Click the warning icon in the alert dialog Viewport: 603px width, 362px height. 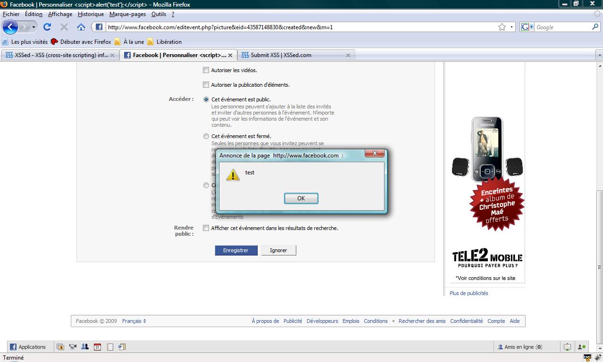pos(233,175)
